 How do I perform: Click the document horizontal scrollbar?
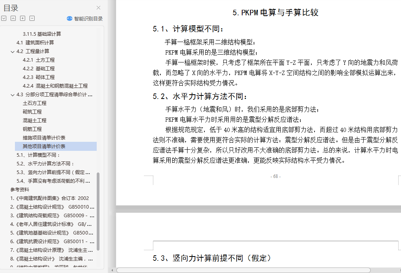[x=243, y=270]
